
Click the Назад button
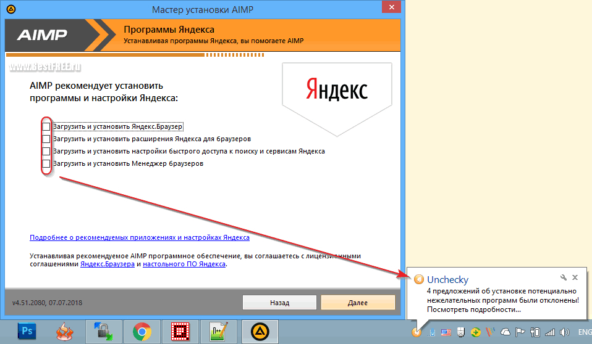tap(279, 303)
